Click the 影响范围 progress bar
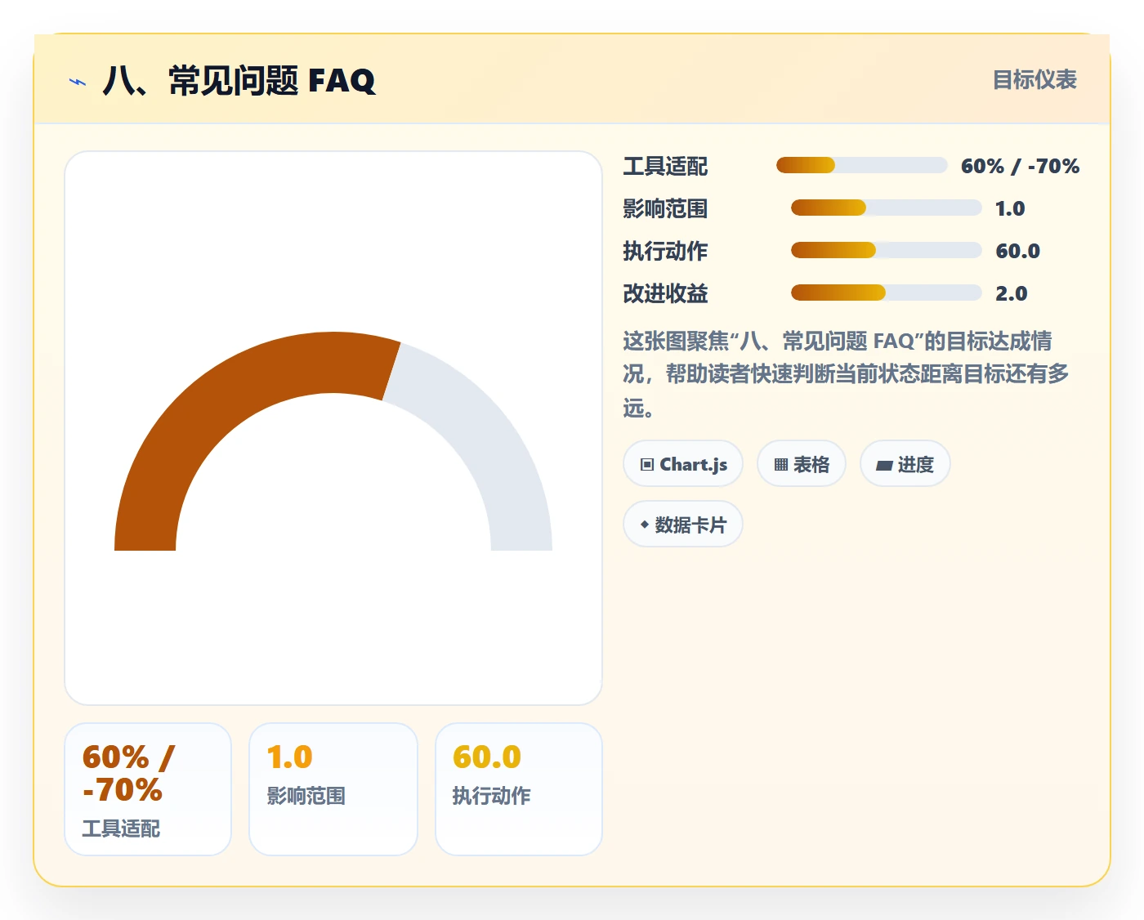 [886, 208]
